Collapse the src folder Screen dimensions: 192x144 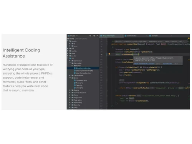point(68,58)
